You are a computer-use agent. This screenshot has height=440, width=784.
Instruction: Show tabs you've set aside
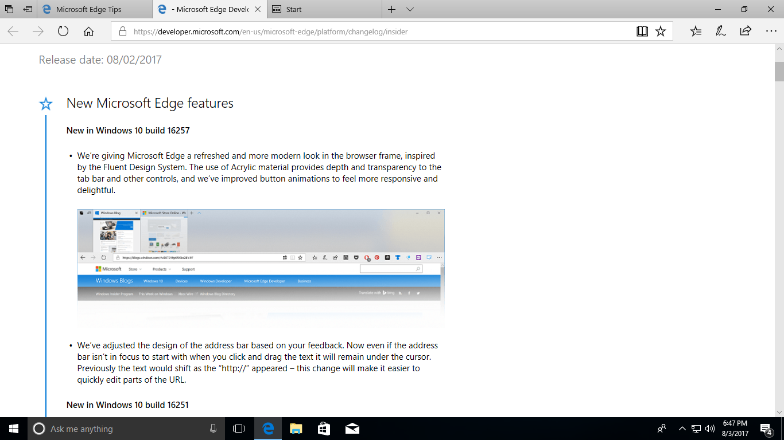click(9, 9)
